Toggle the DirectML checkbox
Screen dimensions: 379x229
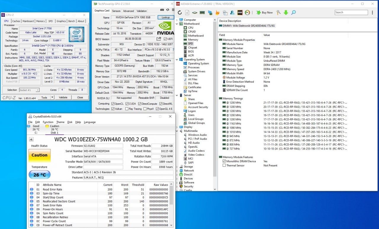click(x=160, y=104)
